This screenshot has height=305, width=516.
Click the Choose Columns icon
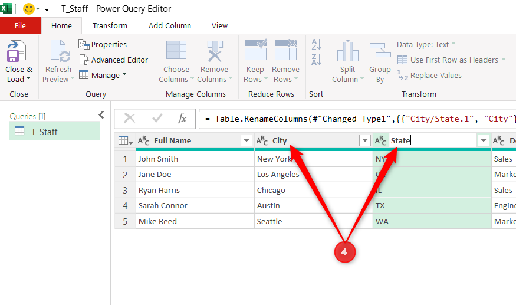pos(176,50)
